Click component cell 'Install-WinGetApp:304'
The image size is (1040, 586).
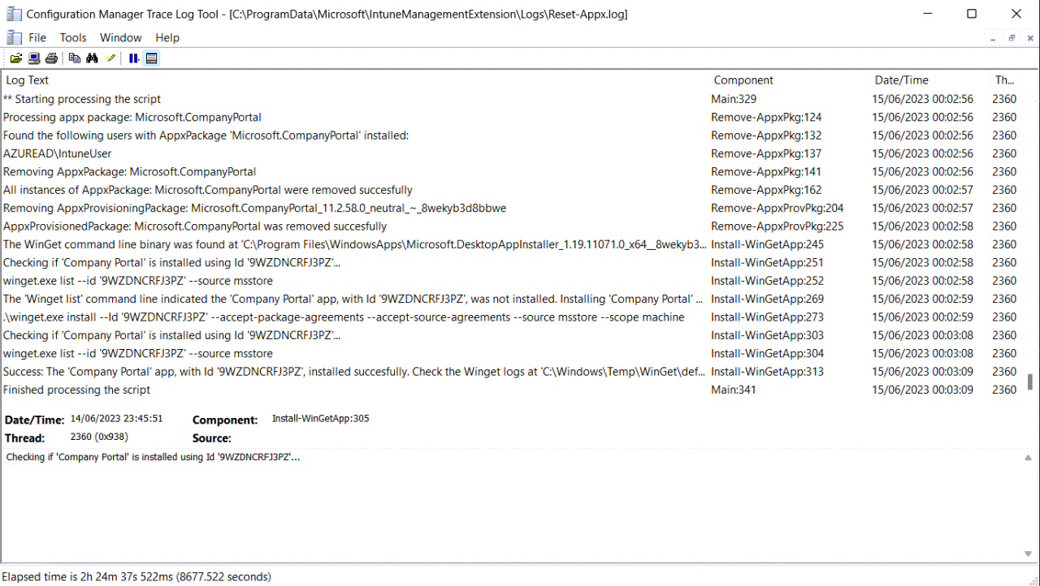point(768,354)
